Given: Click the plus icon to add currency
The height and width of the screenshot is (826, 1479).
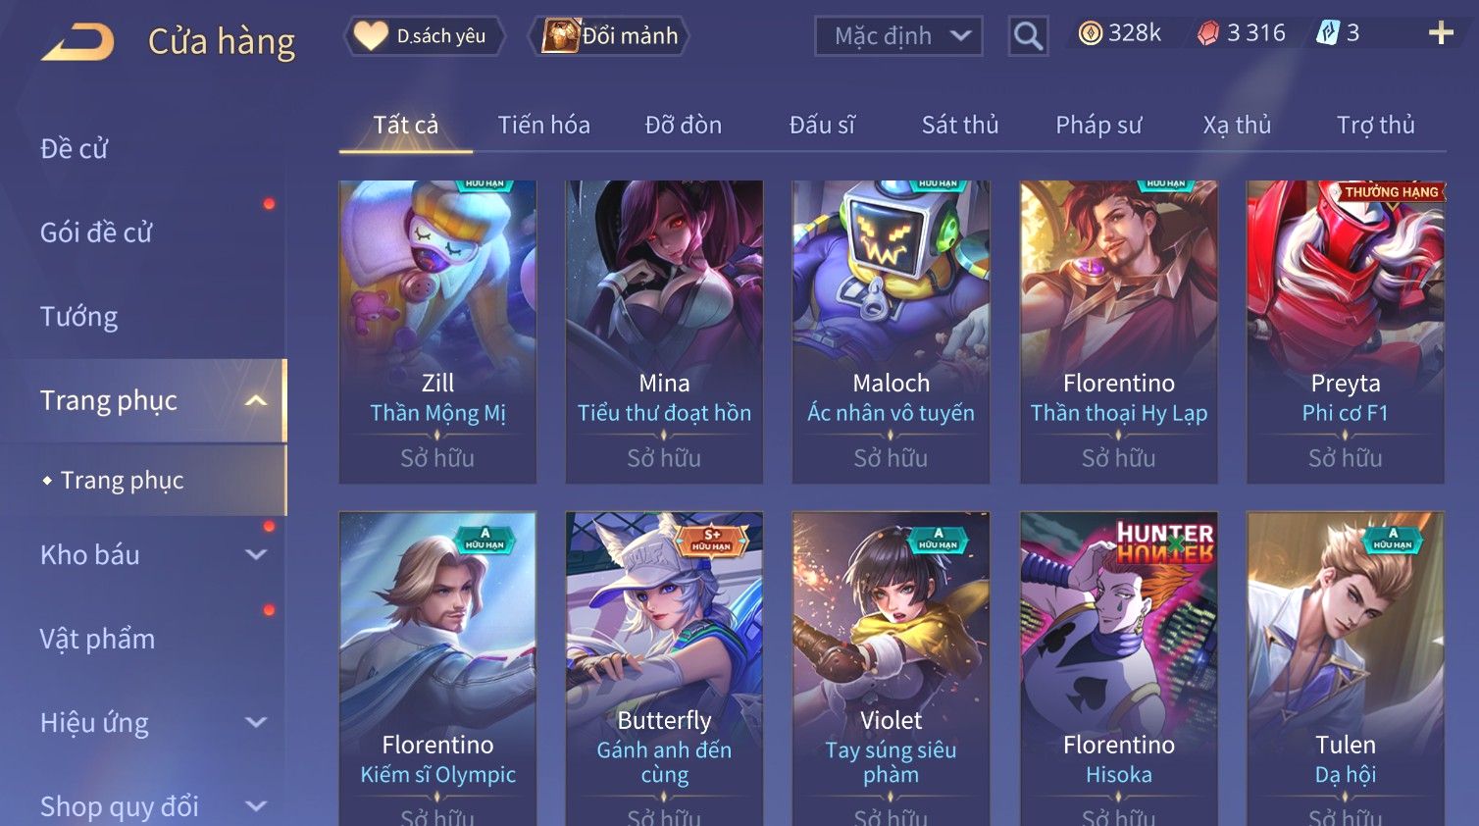Looking at the screenshot, I should click(1441, 33).
